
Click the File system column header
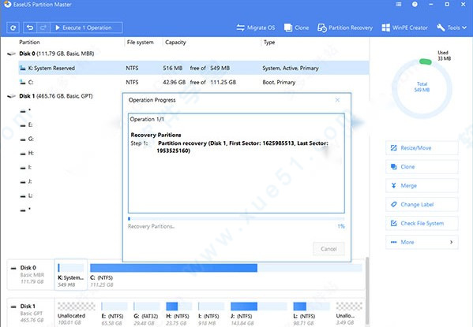140,42
